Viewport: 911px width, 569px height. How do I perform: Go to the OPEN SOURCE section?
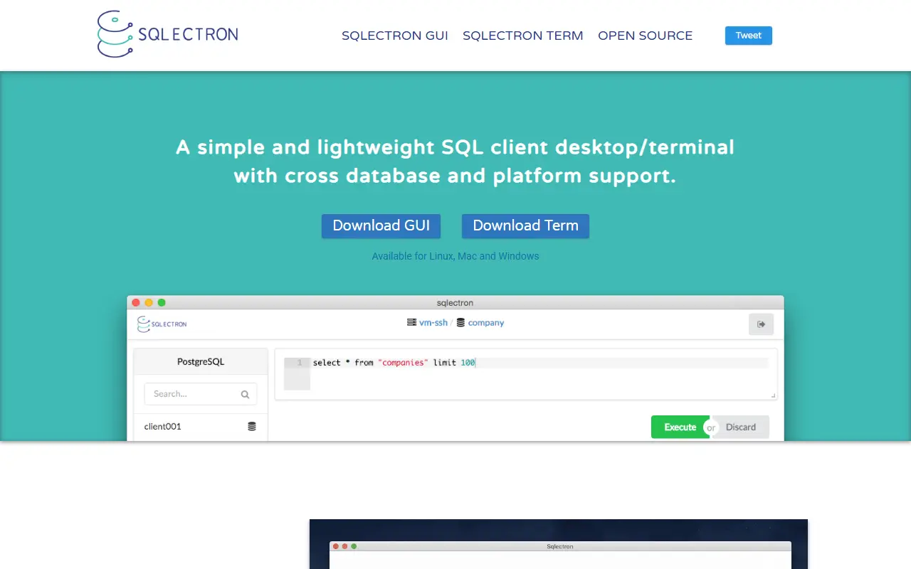coord(646,36)
